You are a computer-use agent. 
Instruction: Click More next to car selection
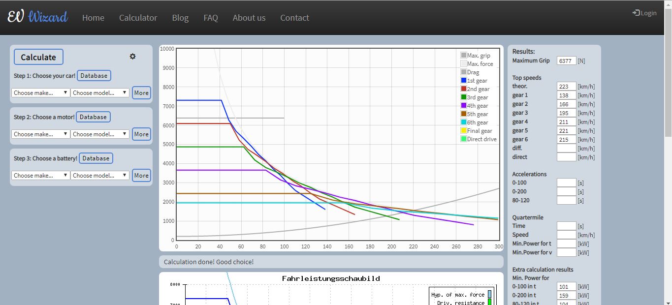click(x=141, y=92)
